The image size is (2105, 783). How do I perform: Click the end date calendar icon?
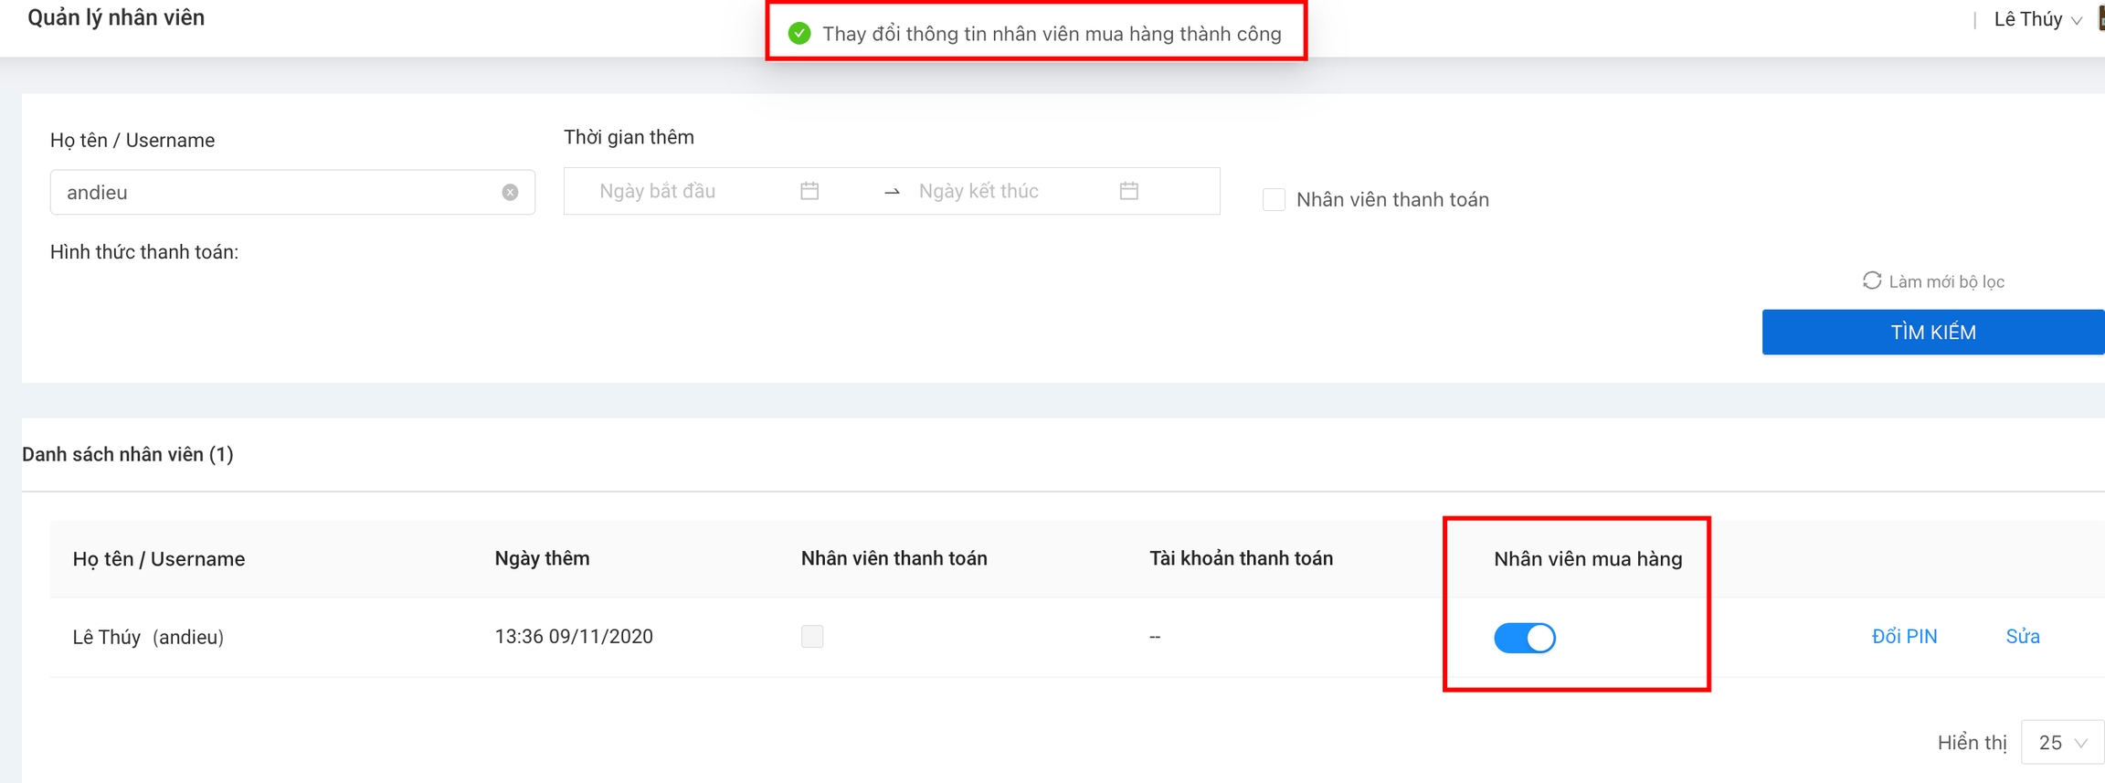[1129, 191]
